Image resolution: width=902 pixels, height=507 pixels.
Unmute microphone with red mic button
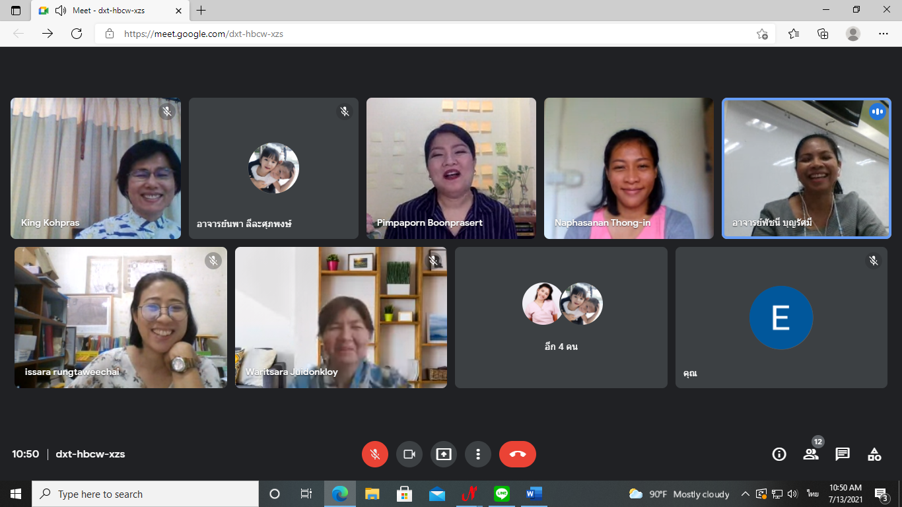375,454
